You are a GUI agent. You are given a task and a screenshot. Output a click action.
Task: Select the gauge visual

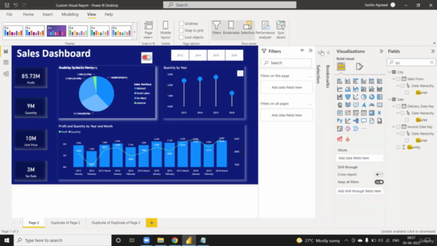point(371,105)
